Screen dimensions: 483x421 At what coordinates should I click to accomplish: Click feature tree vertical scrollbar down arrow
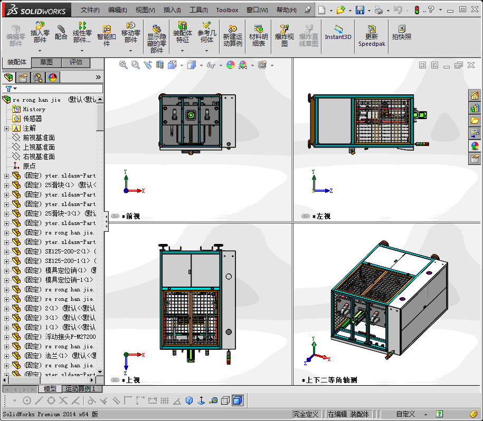[x=100, y=372]
